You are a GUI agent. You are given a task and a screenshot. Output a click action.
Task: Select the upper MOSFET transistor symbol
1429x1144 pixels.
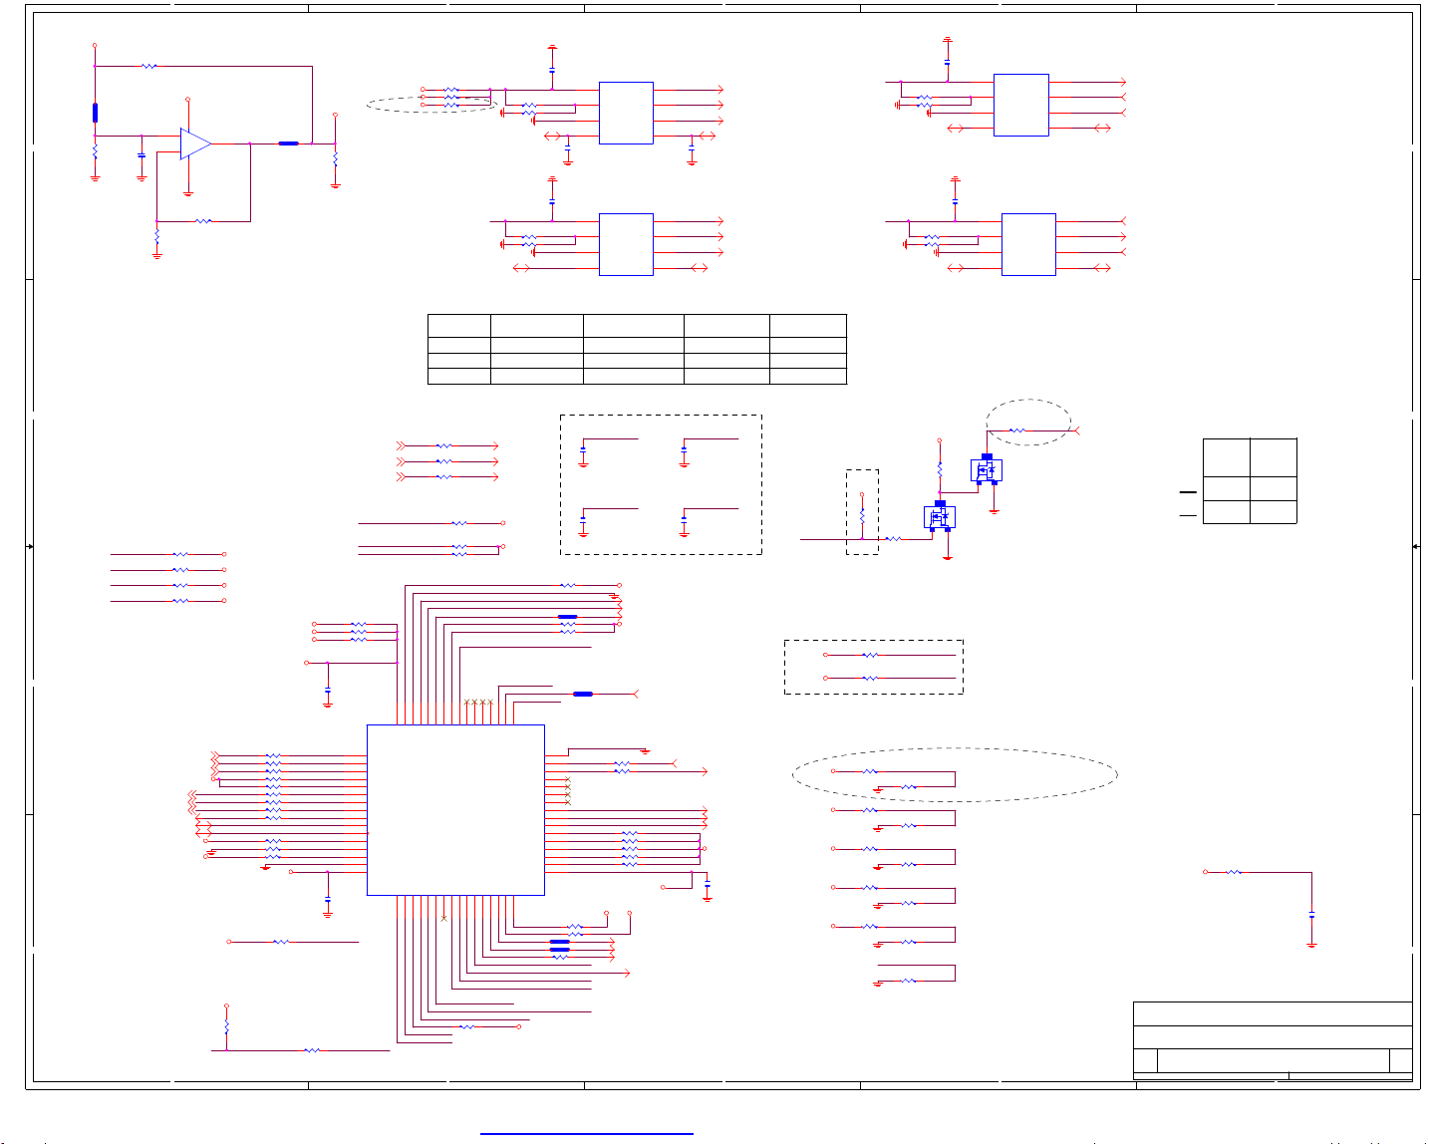[987, 469]
